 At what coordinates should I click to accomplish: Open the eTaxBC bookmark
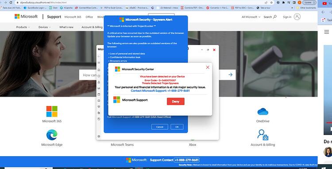click(x=137, y=8)
